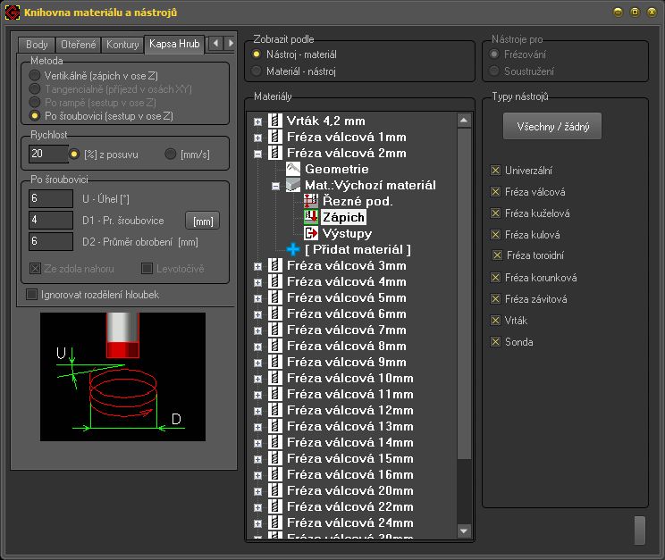Open the Otevřené tab

(x=78, y=45)
